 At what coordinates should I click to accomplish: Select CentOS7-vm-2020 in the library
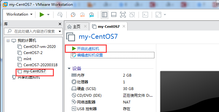(x=39, y=46)
